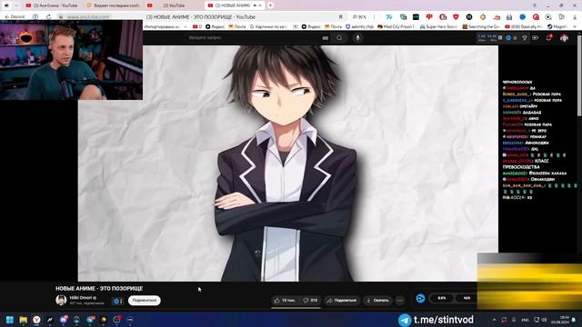
Task: Open the on-screen keyboard icon in search box
Action: [326, 38]
